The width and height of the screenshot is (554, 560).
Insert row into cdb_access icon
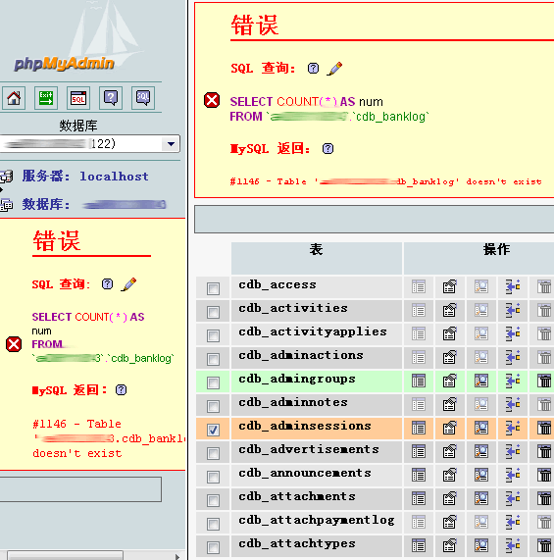click(x=513, y=286)
